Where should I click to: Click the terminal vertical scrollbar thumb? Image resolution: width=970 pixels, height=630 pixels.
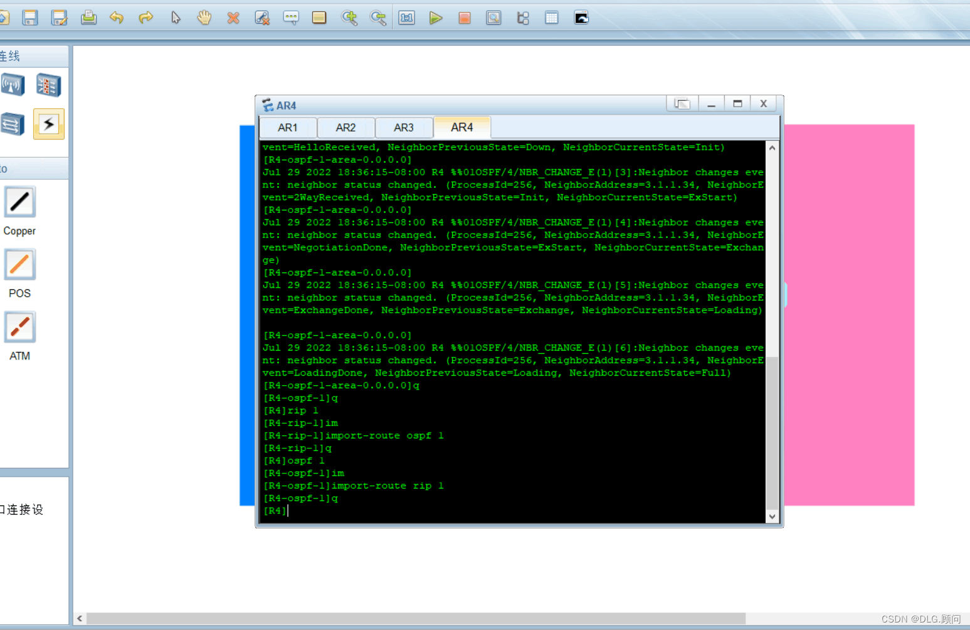772,432
